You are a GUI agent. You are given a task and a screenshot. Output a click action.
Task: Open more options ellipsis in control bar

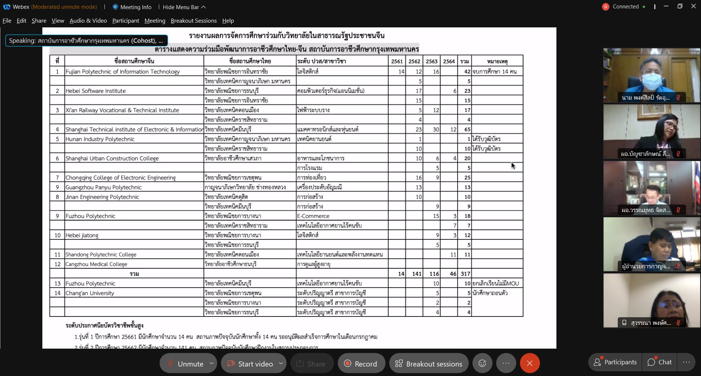[x=506, y=363]
